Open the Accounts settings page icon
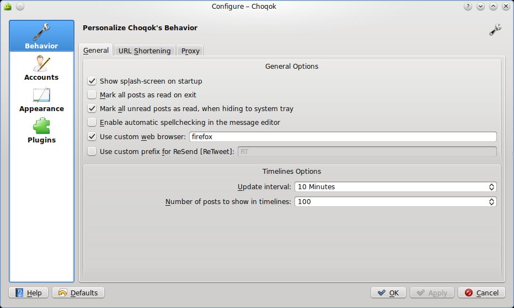The height and width of the screenshot is (308, 514). pos(41,63)
